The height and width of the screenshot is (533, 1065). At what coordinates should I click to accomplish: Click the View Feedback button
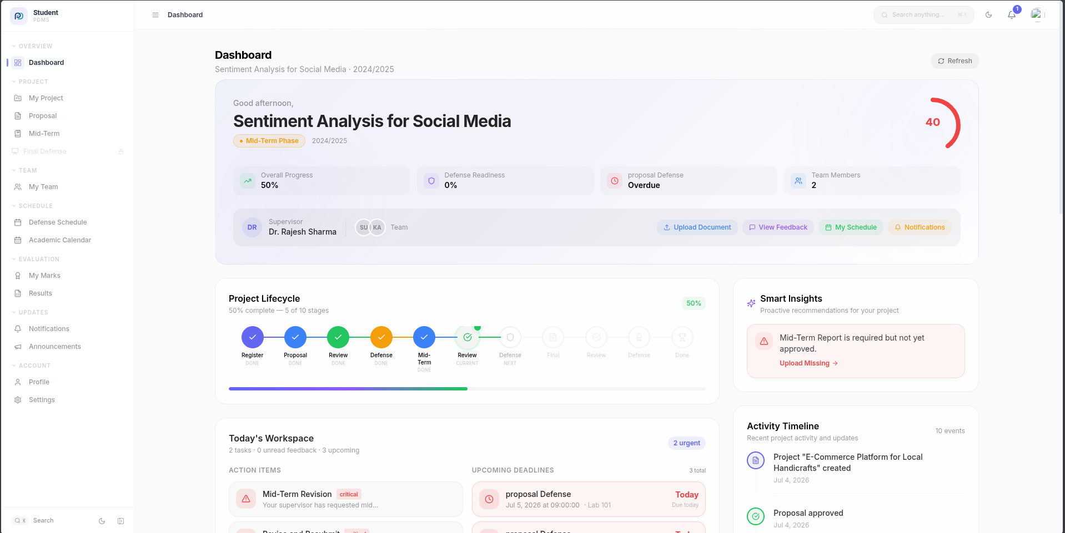click(778, 227)
